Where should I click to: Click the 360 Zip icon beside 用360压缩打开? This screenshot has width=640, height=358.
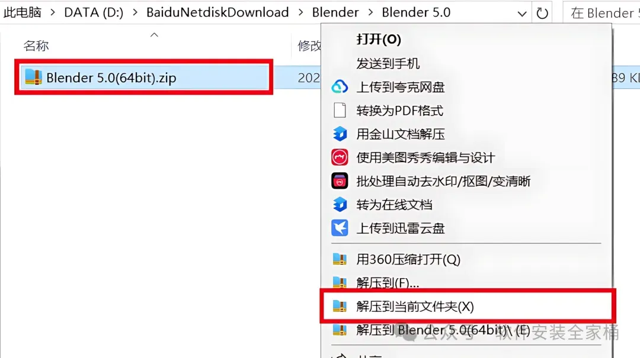point(340,259)
